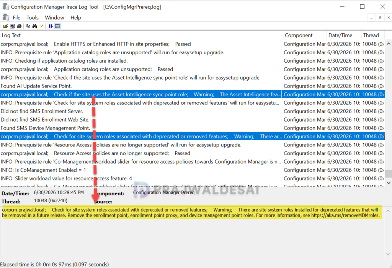The height and width of the screenshot is (268, 392).
Task: Select the Asset Intelligence sync point Warning row
Action: coord(192,94)
